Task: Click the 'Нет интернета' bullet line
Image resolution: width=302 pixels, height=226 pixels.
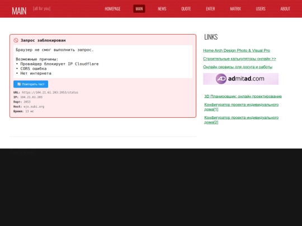Action: (x=34, y=73)
